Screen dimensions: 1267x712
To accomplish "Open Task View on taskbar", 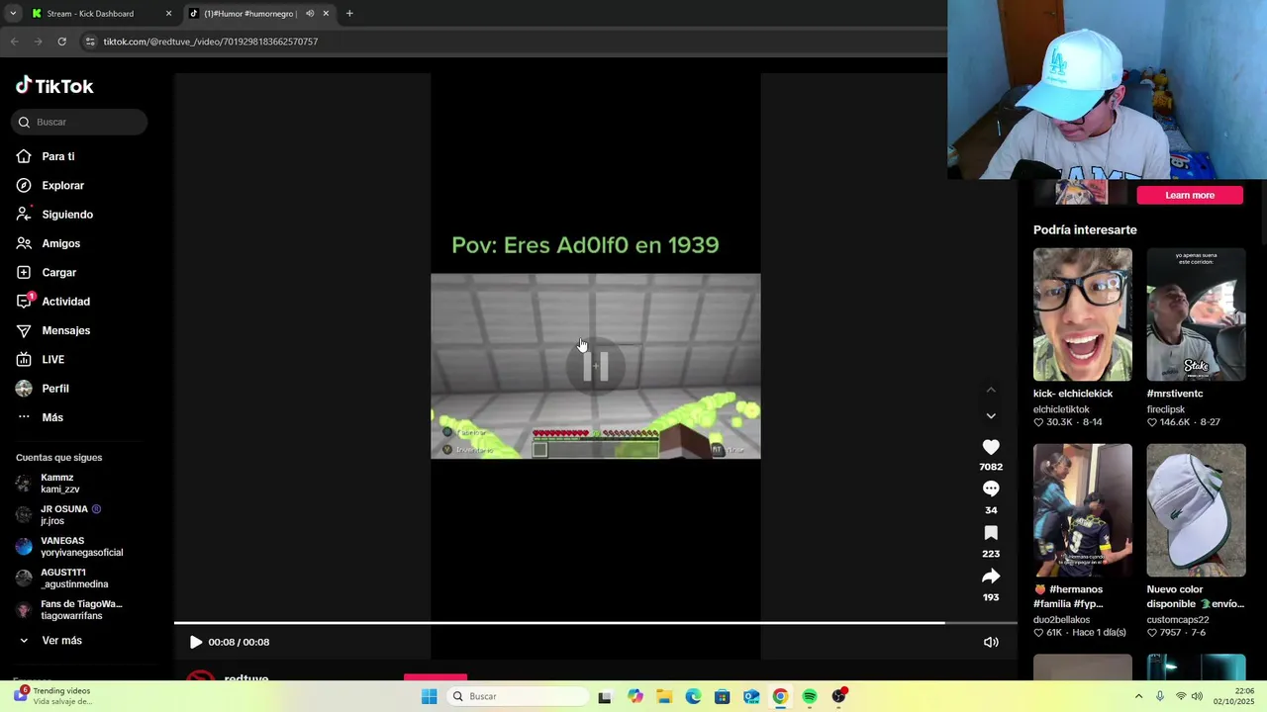I will click(605, 696).
